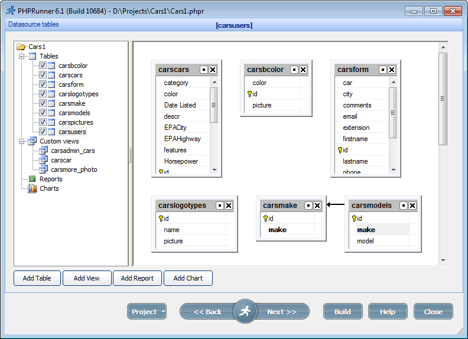Click the Reports book icon
This screenshot has height=339, width=468.
(32, 179)
